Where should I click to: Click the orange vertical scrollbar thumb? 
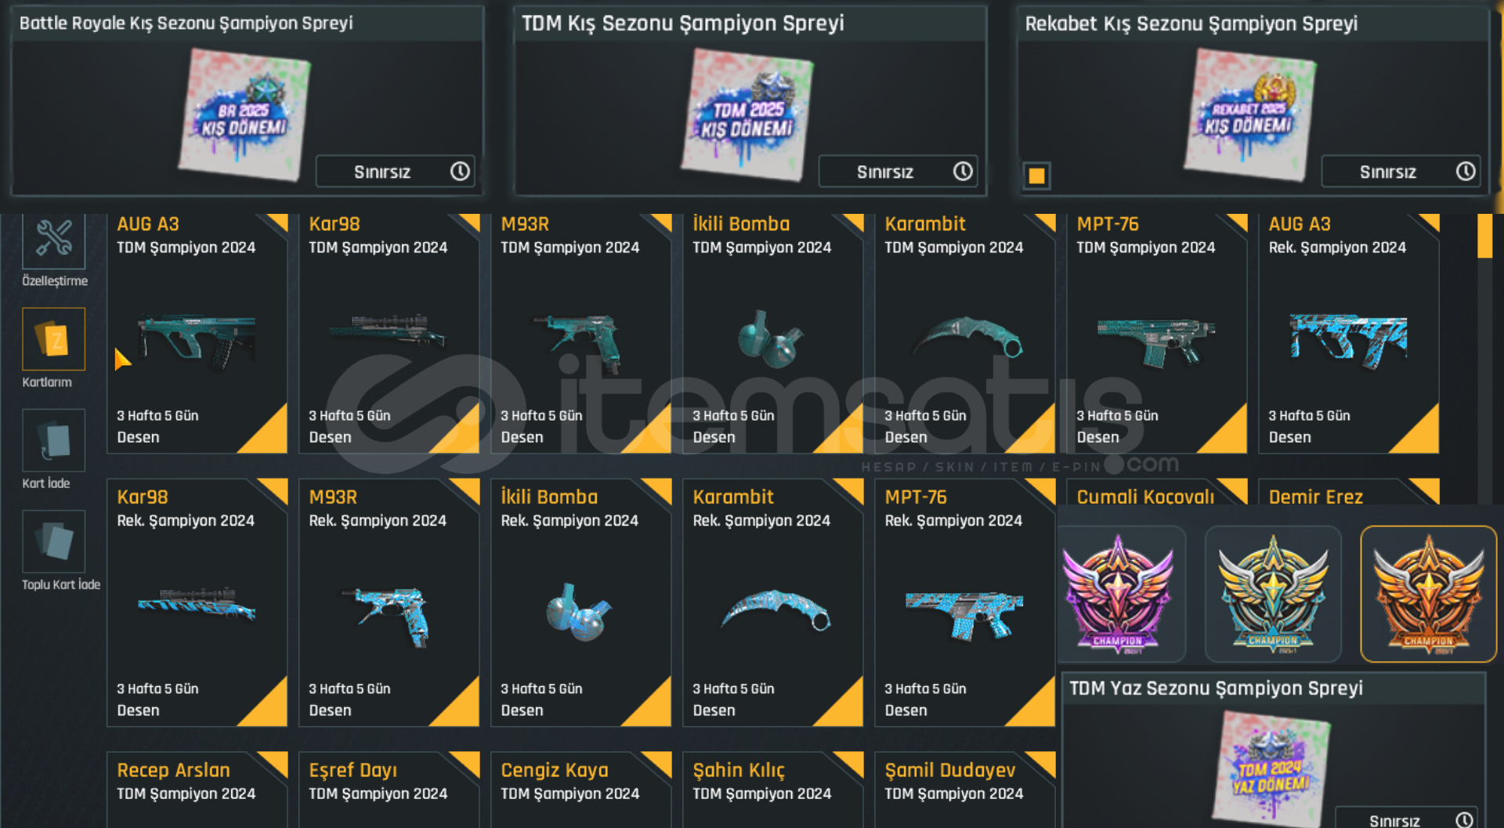pos(1484,236)
